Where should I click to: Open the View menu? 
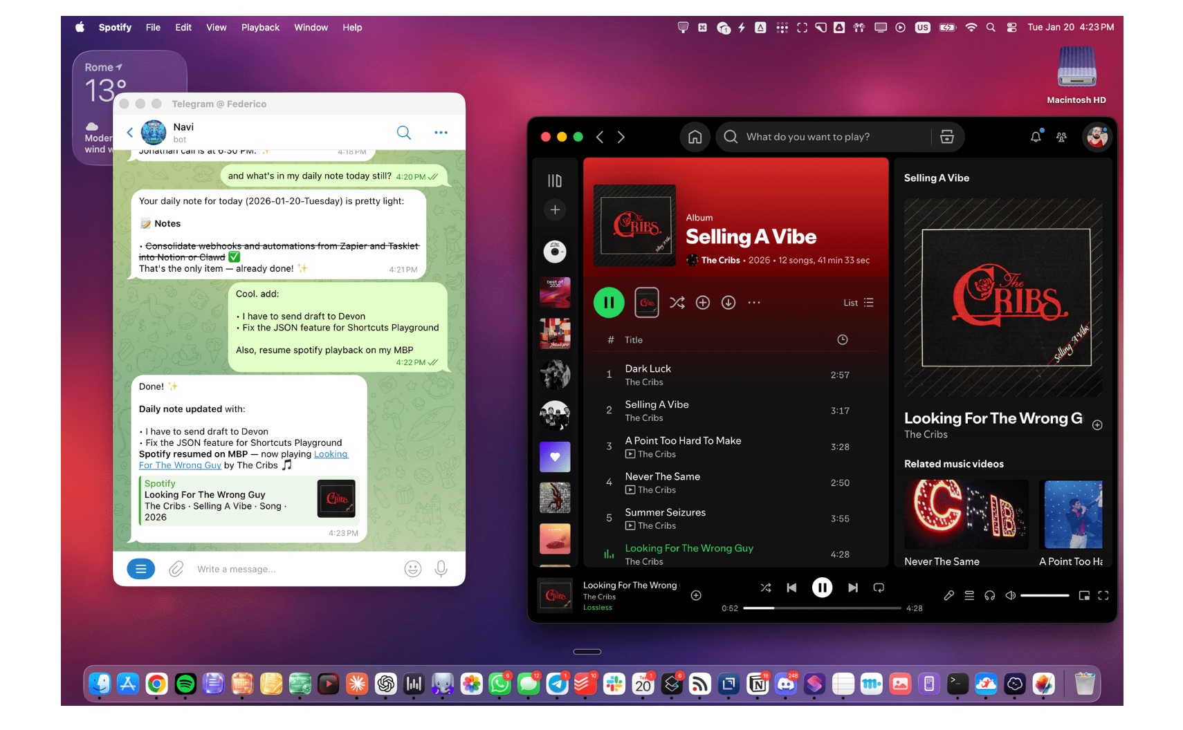pyautogui.click(x=217, y=28)
